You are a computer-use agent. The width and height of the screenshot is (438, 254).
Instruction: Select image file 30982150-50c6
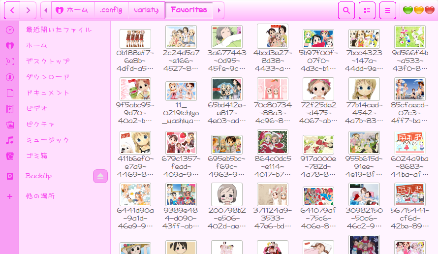pyautogui.click(x=364, y=194)
